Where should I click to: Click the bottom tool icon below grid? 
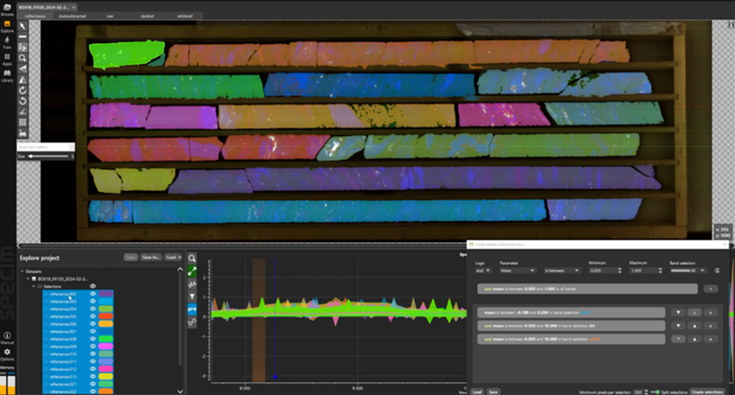click(x=22, y=133)
